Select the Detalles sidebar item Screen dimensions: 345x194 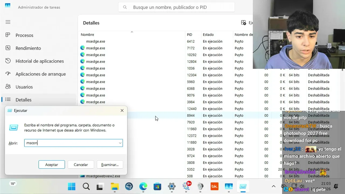39,100
